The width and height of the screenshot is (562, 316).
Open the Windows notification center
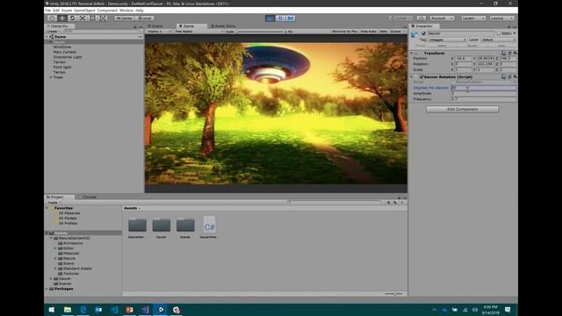(x=508, y=310)
